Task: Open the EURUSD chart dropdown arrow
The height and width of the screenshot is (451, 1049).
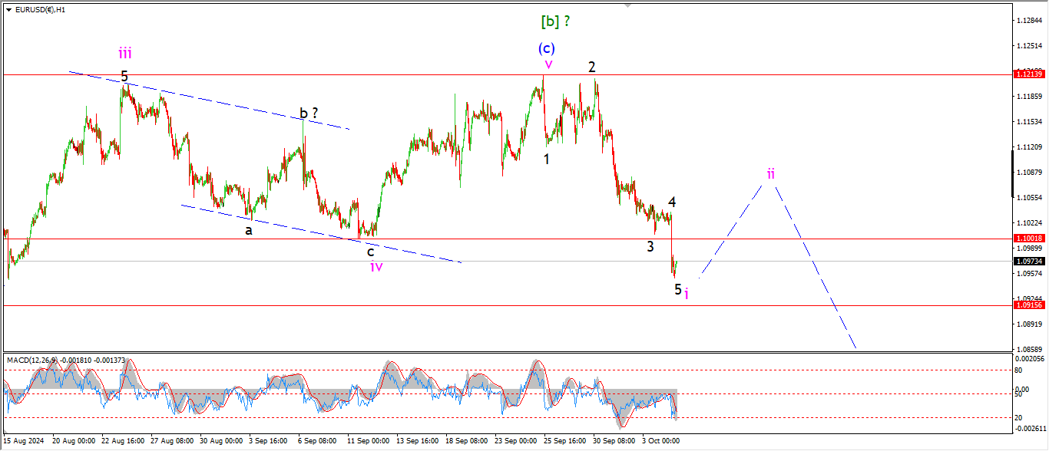Action: point(8,10)
